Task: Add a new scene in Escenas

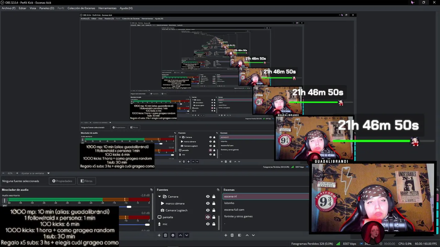Action: pos(226,235)
